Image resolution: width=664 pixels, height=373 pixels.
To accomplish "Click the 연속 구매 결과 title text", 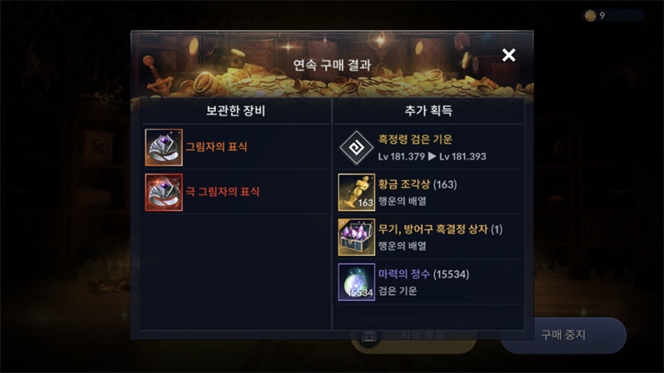I will [332, 65].
